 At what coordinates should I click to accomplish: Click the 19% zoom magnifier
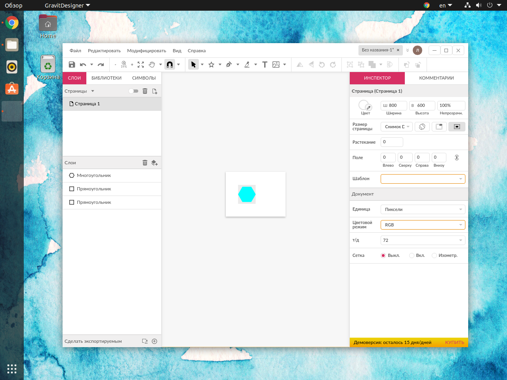click(x=124, y=64)
